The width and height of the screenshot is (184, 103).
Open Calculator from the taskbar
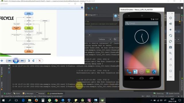(43, 100)
